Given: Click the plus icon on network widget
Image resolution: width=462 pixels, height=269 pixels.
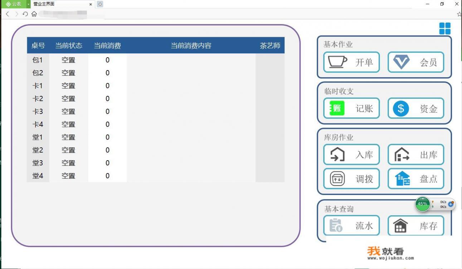Looking at the screenshot, I should coord(451,204).
